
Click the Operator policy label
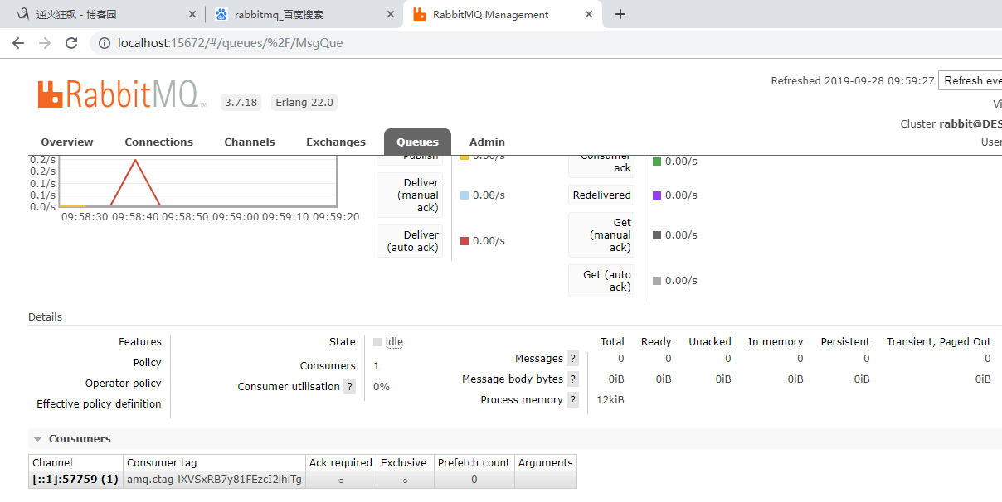[124, 384]
